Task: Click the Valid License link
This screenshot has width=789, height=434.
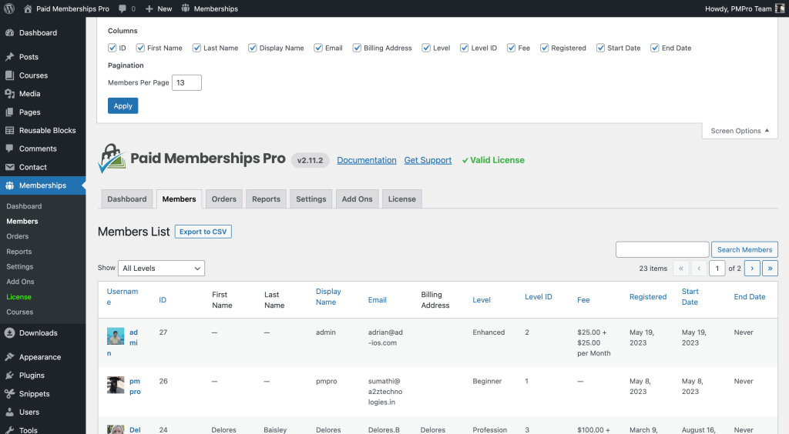Action: [x=494, y=160]
